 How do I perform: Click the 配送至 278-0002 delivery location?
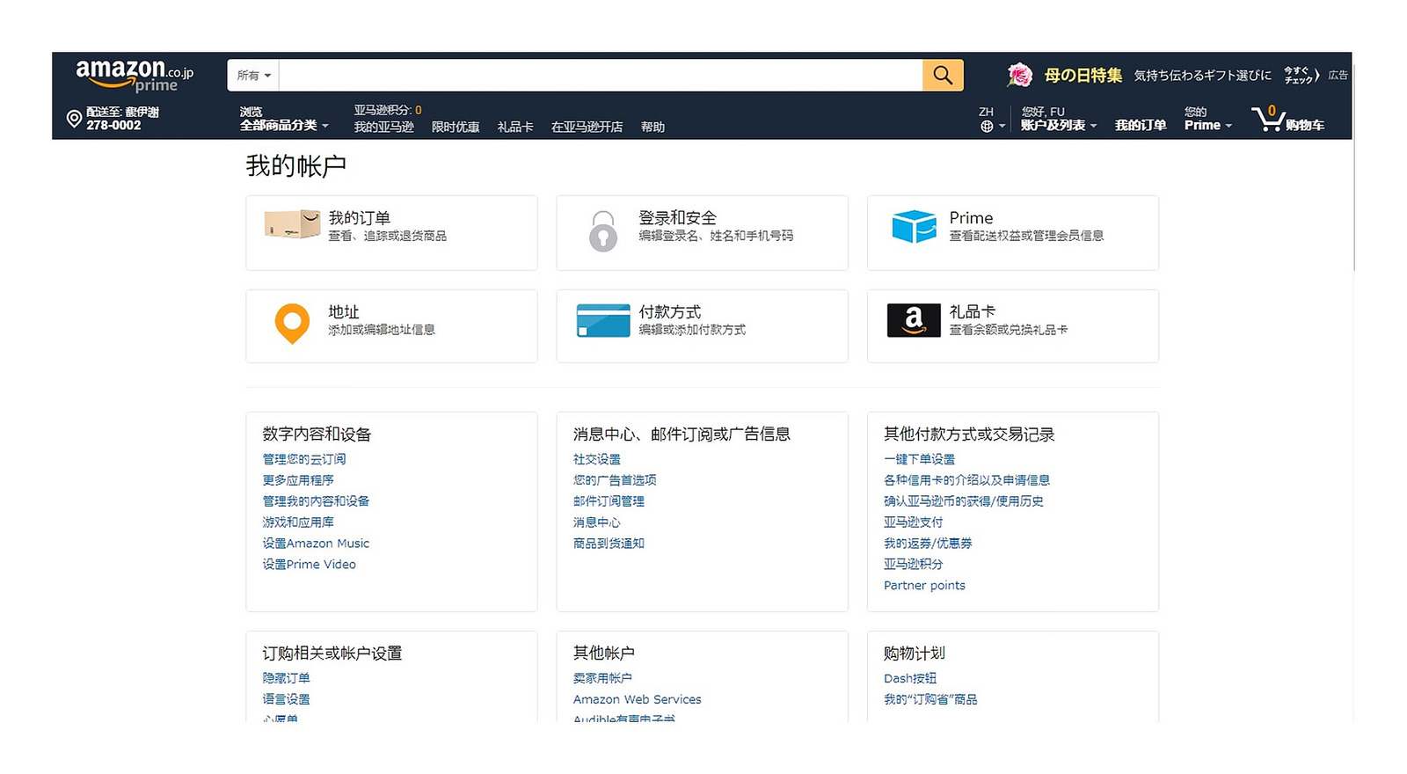click(x=114, y=119)
